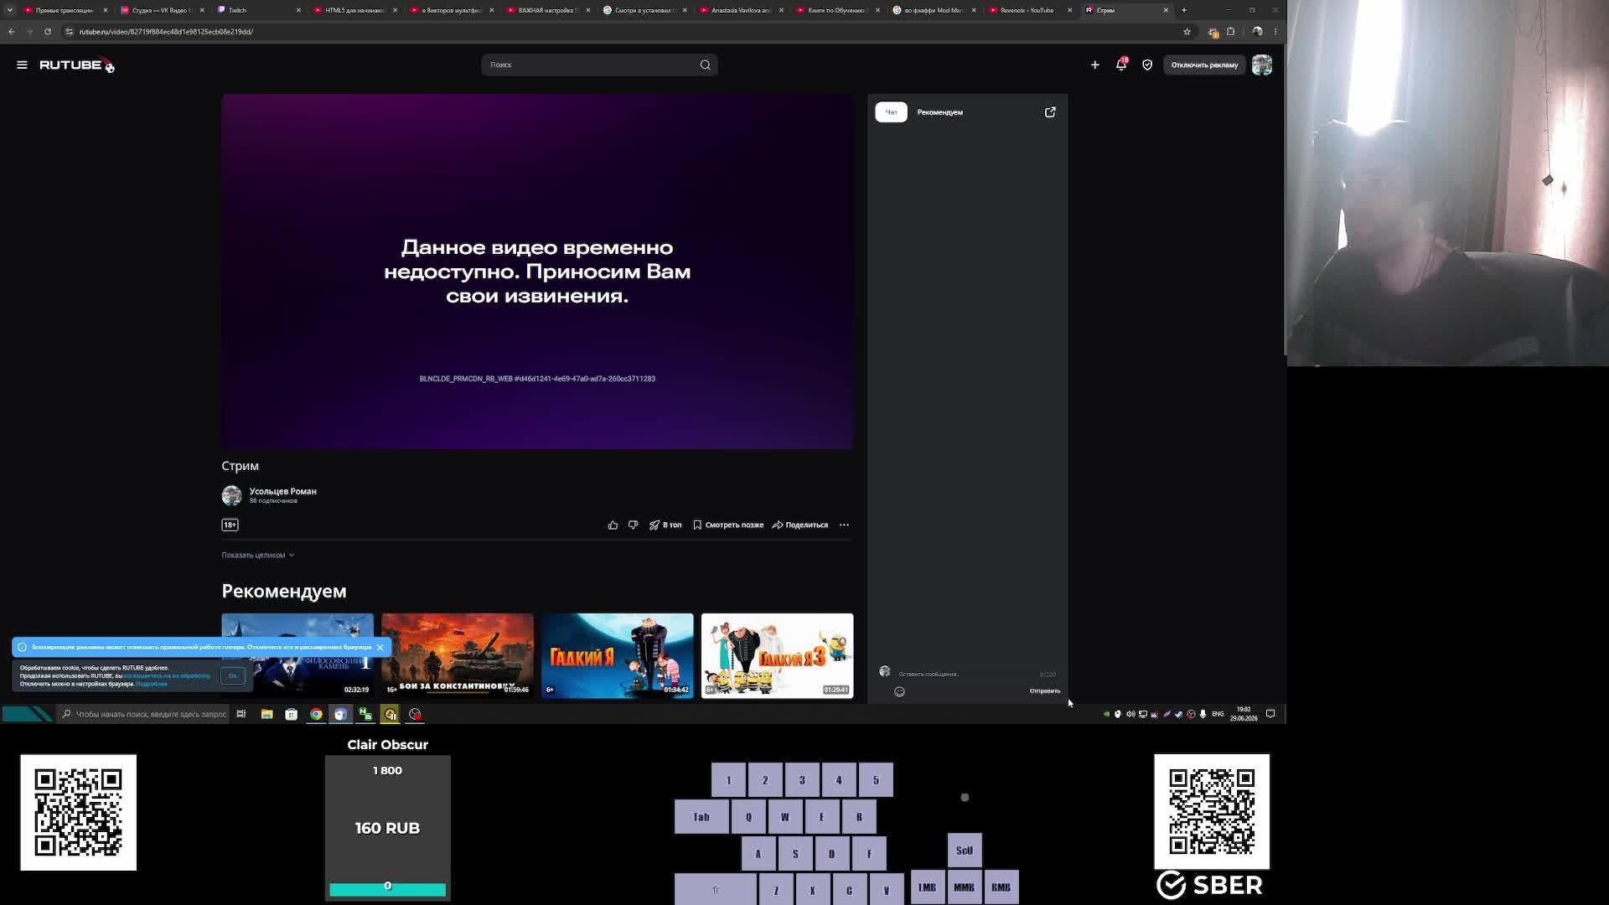The height and width of the screenshot is (905, 1609).
Task: Click Отключить рекламу button
Action: pos(1204,65)
